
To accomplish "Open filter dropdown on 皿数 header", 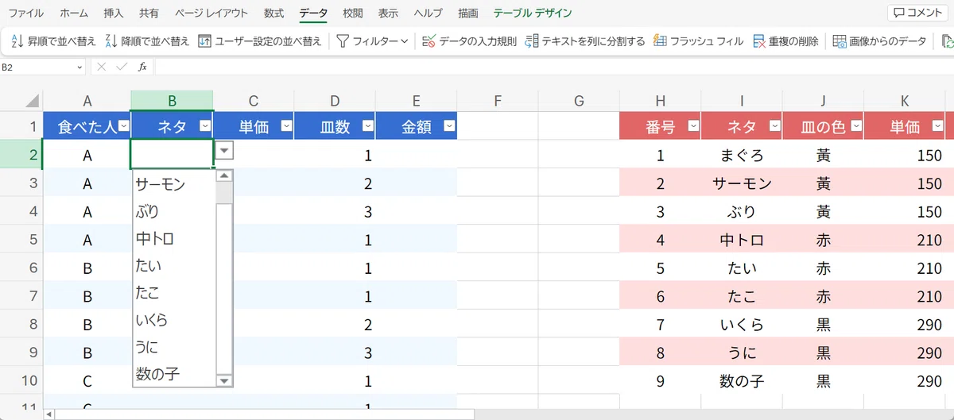I will tap(367, 126).
